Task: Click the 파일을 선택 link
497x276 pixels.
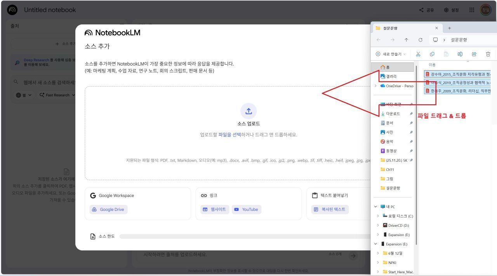Action: click(x=229, y=135)
